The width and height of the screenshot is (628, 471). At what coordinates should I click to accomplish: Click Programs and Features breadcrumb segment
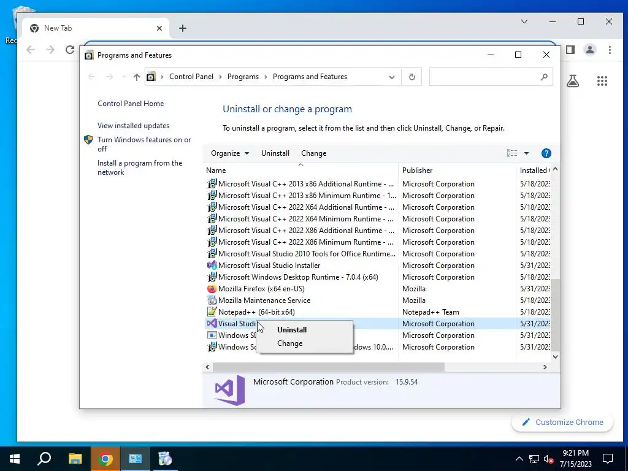pyautogui.click(x=310, y=77)
